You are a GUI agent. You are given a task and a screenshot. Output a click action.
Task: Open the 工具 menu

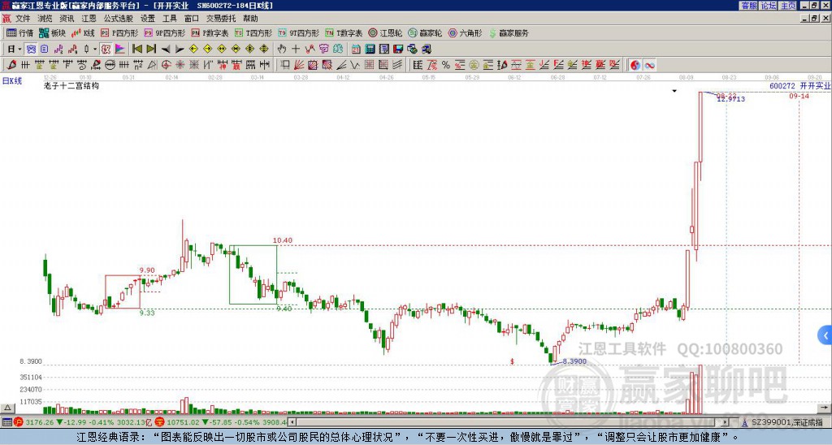tap(169, 19)
